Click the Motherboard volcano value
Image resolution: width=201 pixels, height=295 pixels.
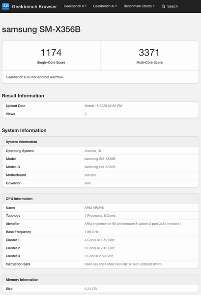(x=90, y=175)
